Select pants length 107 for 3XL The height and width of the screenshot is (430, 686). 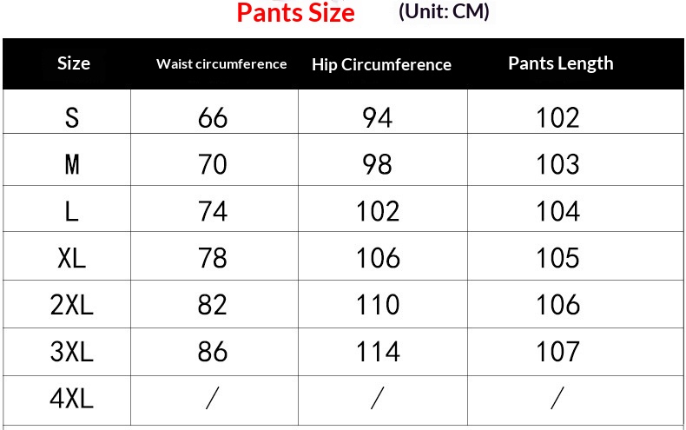click(557, 352)
